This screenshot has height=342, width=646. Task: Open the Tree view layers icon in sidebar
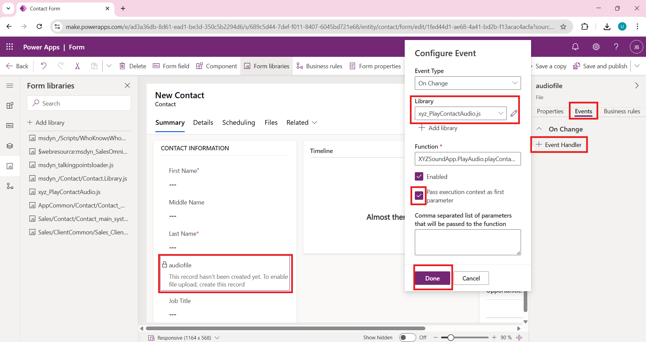pyautogui.click(x=10, y=146)
